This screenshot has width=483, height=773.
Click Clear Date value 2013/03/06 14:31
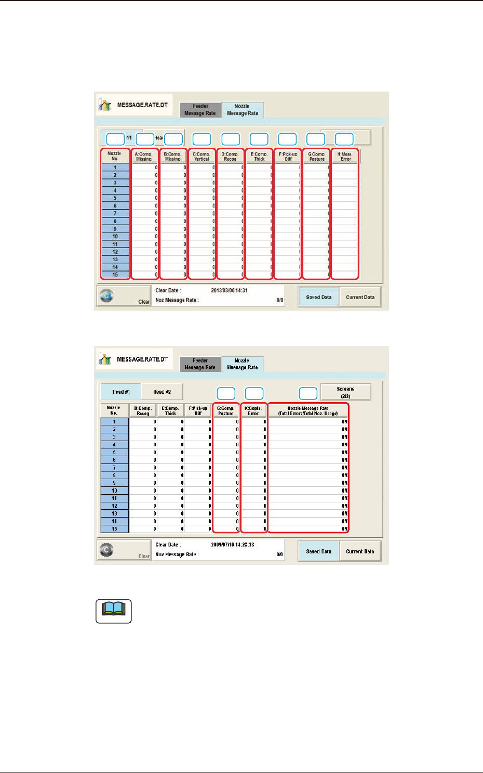[x=229, y=291]
